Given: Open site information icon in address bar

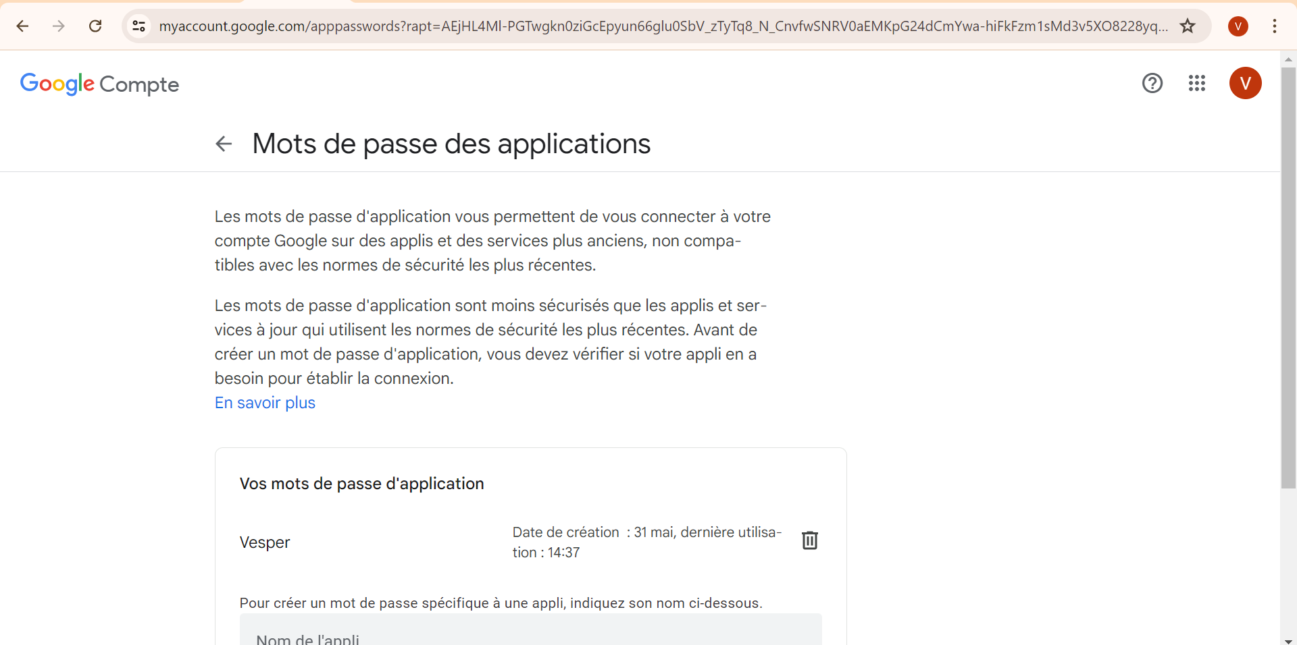Looking at the screenshot, I should (139, 26).
